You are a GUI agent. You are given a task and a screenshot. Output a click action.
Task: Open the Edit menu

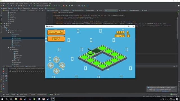tap(4, 3)
